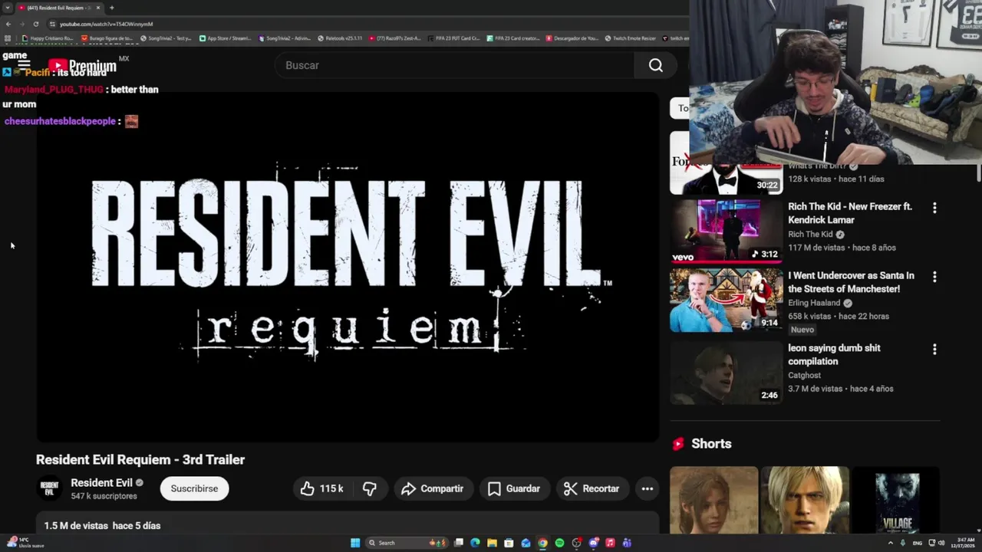Open the Erling Haaland channel link
Viewport: 982px width, 552px height.
coord(814,303)
